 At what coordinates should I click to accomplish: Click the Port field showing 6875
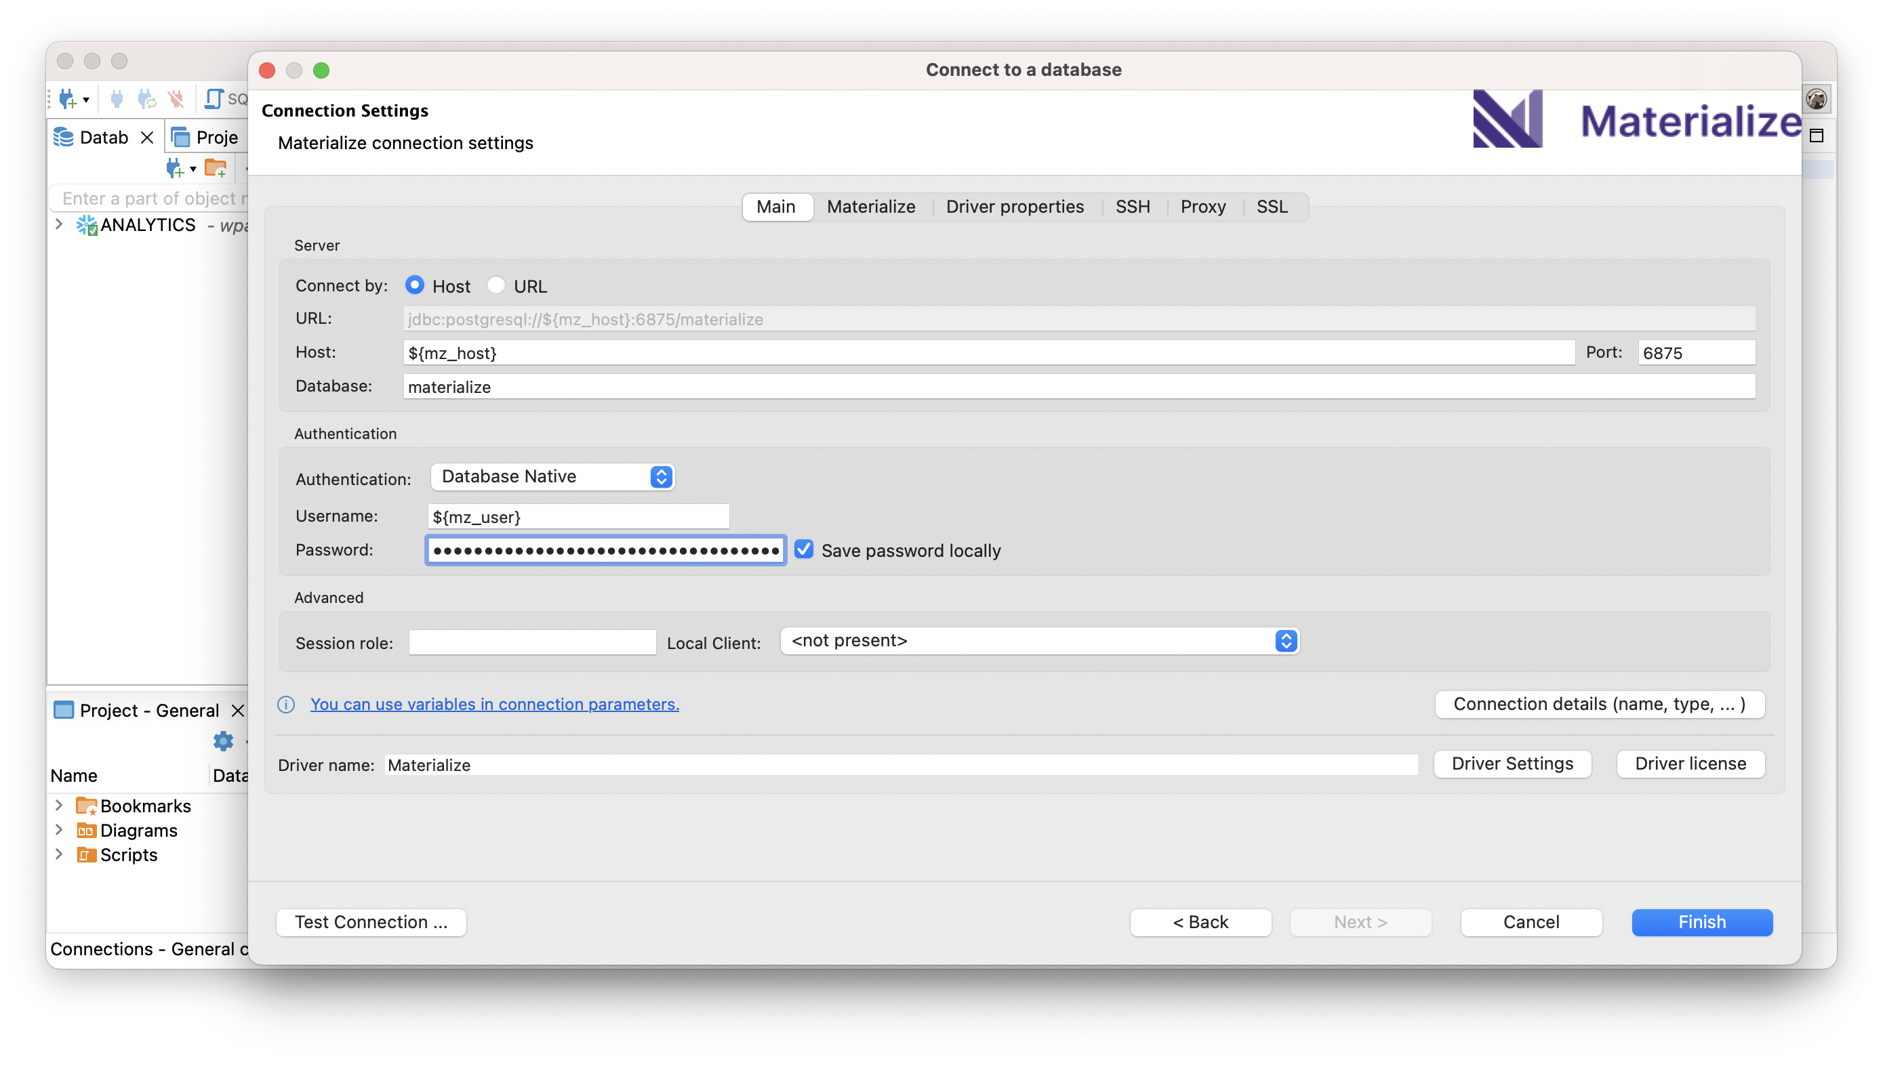click(x=1696, y=352)
